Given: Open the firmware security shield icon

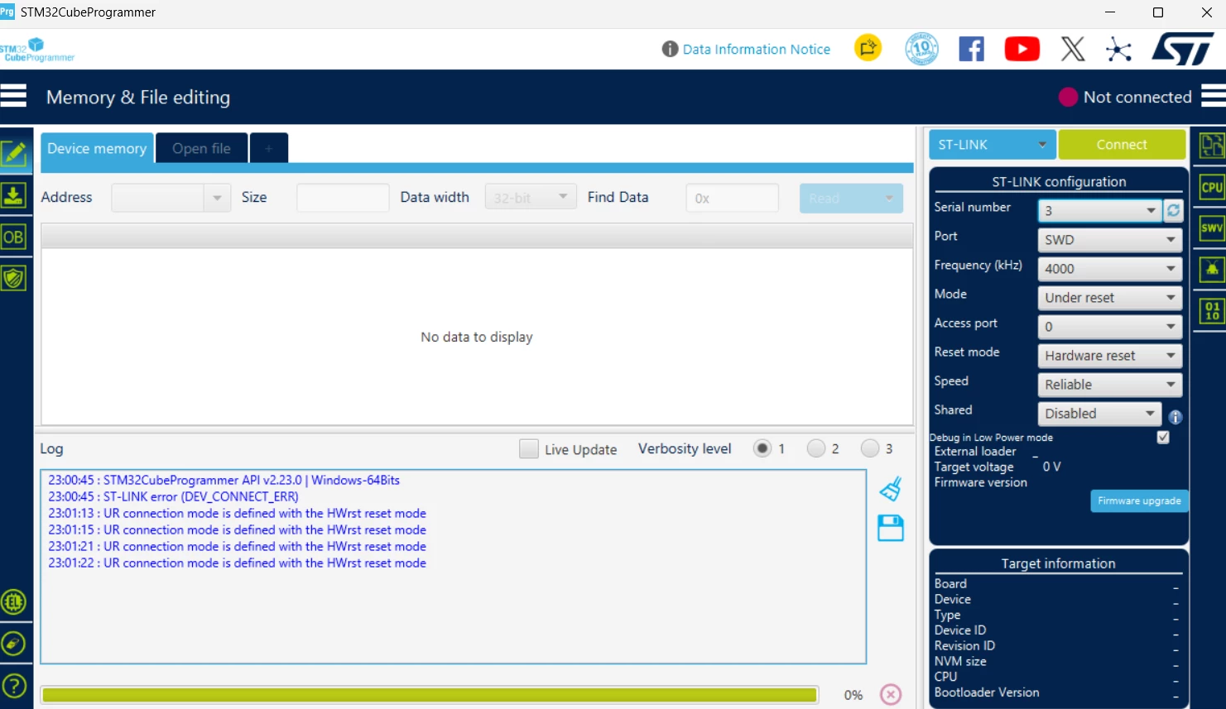Looking at the screenshot, I should click(x=13, y=278).
